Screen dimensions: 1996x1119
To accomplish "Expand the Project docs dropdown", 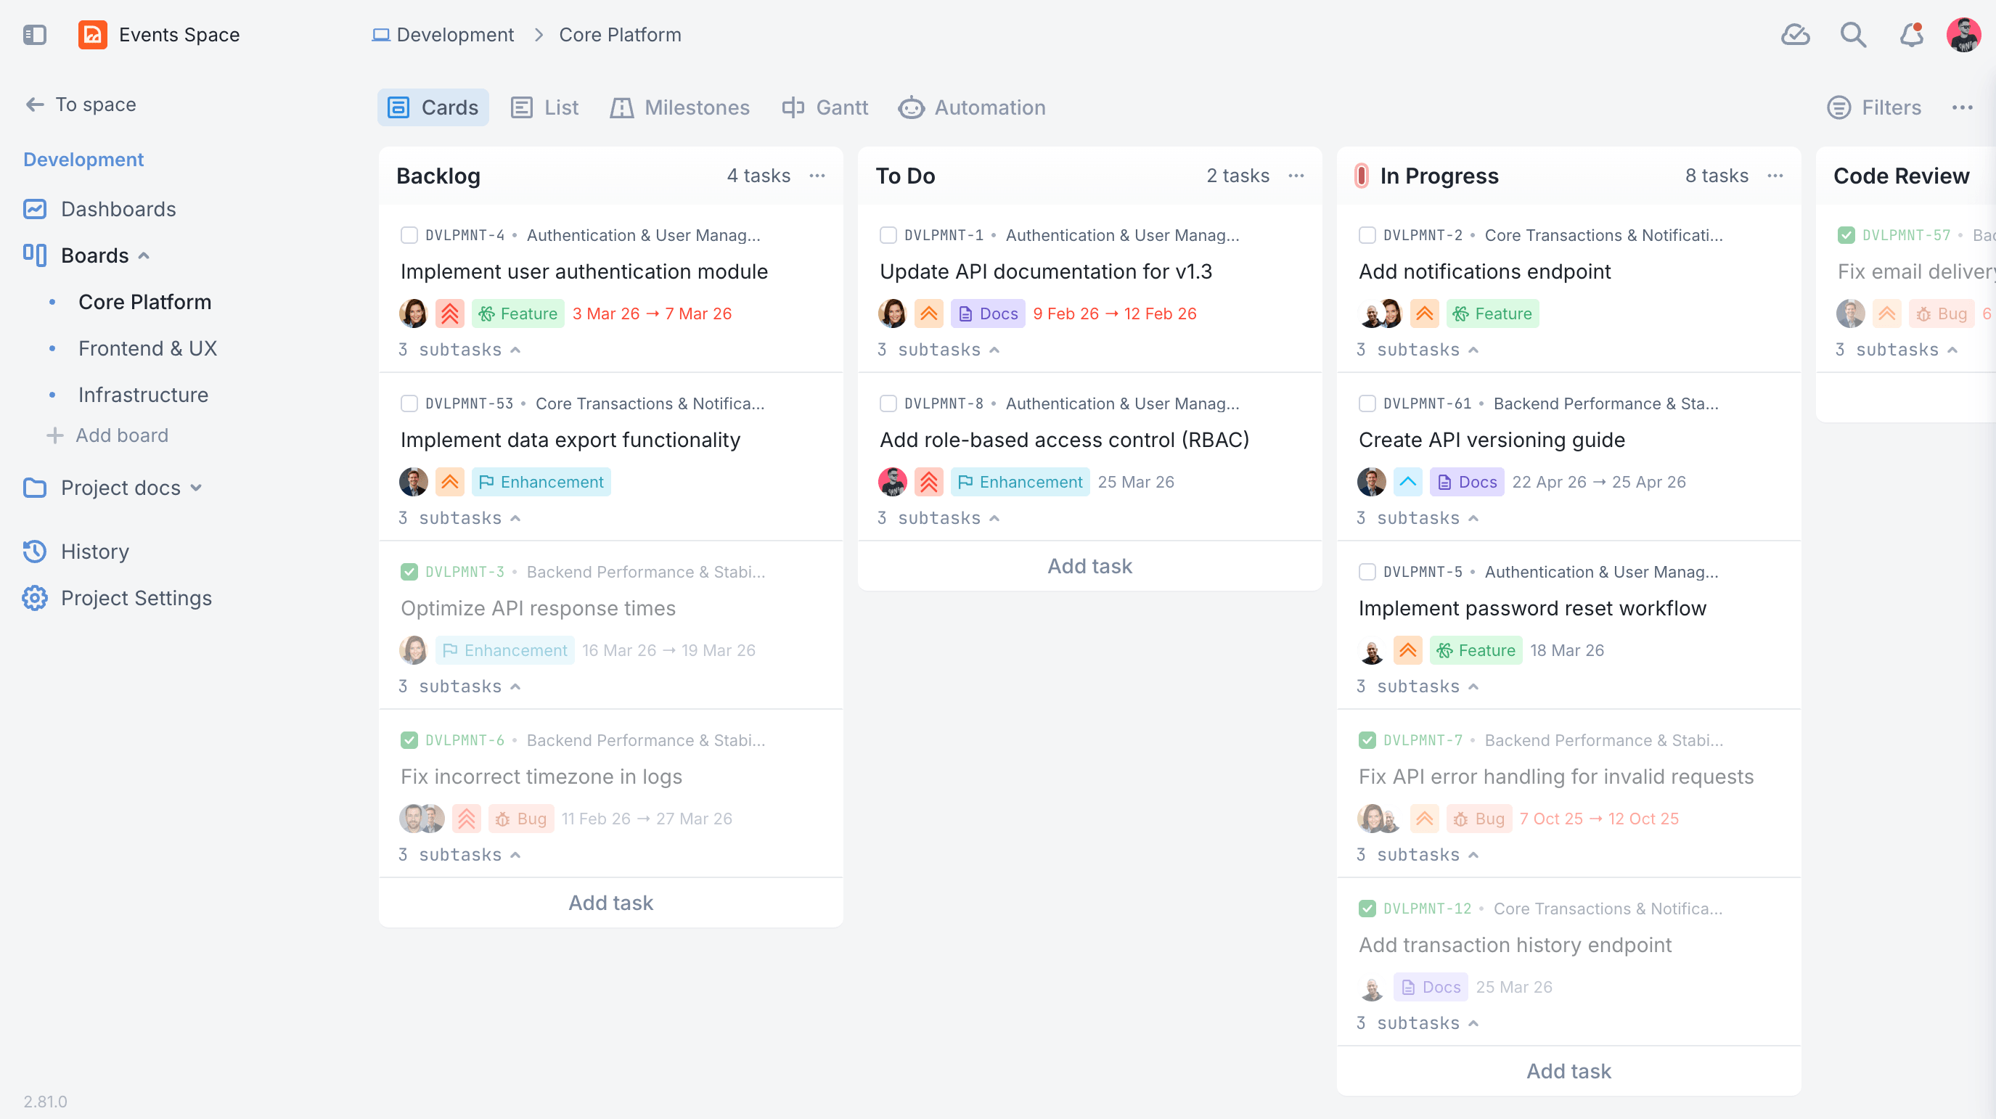I will click(x=196, y=488).
